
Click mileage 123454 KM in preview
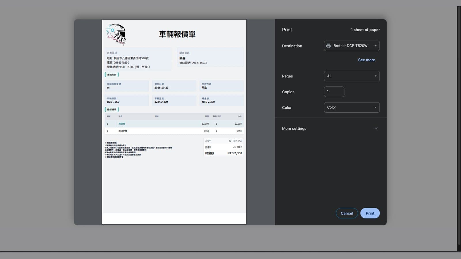coord(161,102)
